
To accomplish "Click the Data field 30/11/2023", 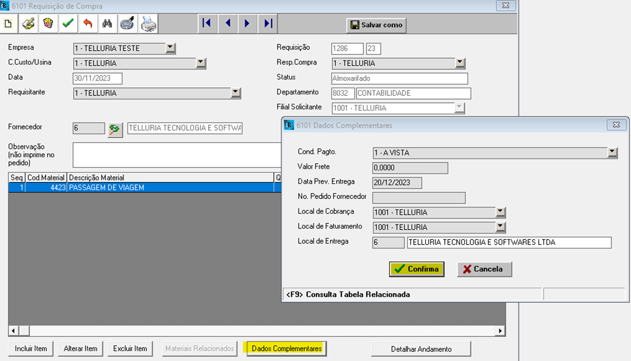I will click(x=97, y=78).
